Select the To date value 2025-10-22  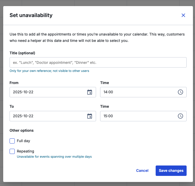point(23,116)
